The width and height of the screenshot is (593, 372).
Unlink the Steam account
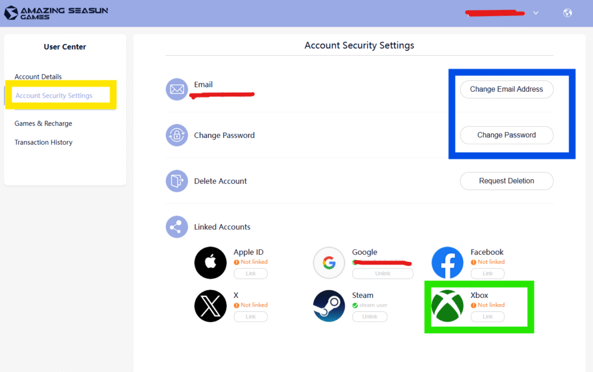[369, 316]
